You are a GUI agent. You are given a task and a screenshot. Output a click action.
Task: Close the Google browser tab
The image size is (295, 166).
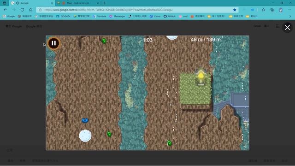[x=52, y=3]
